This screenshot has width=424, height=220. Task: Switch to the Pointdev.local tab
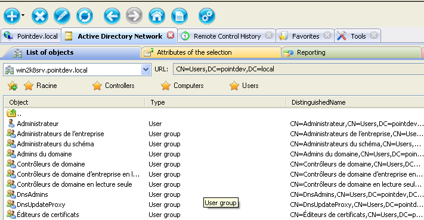tap(31, 36)
